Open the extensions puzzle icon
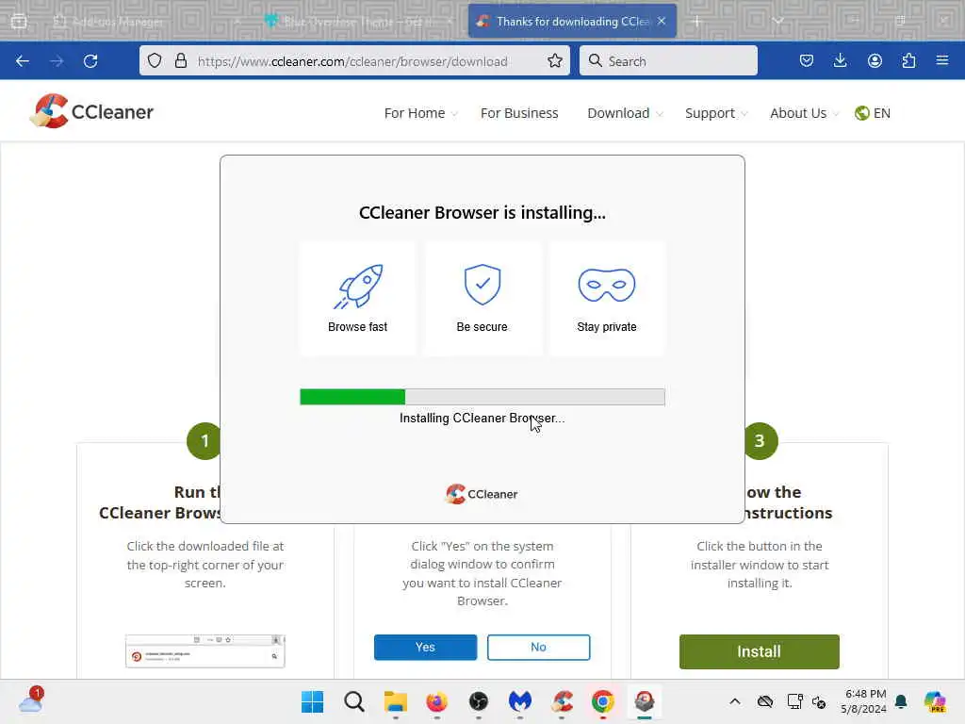965x724 pixels. coord(908,60)
